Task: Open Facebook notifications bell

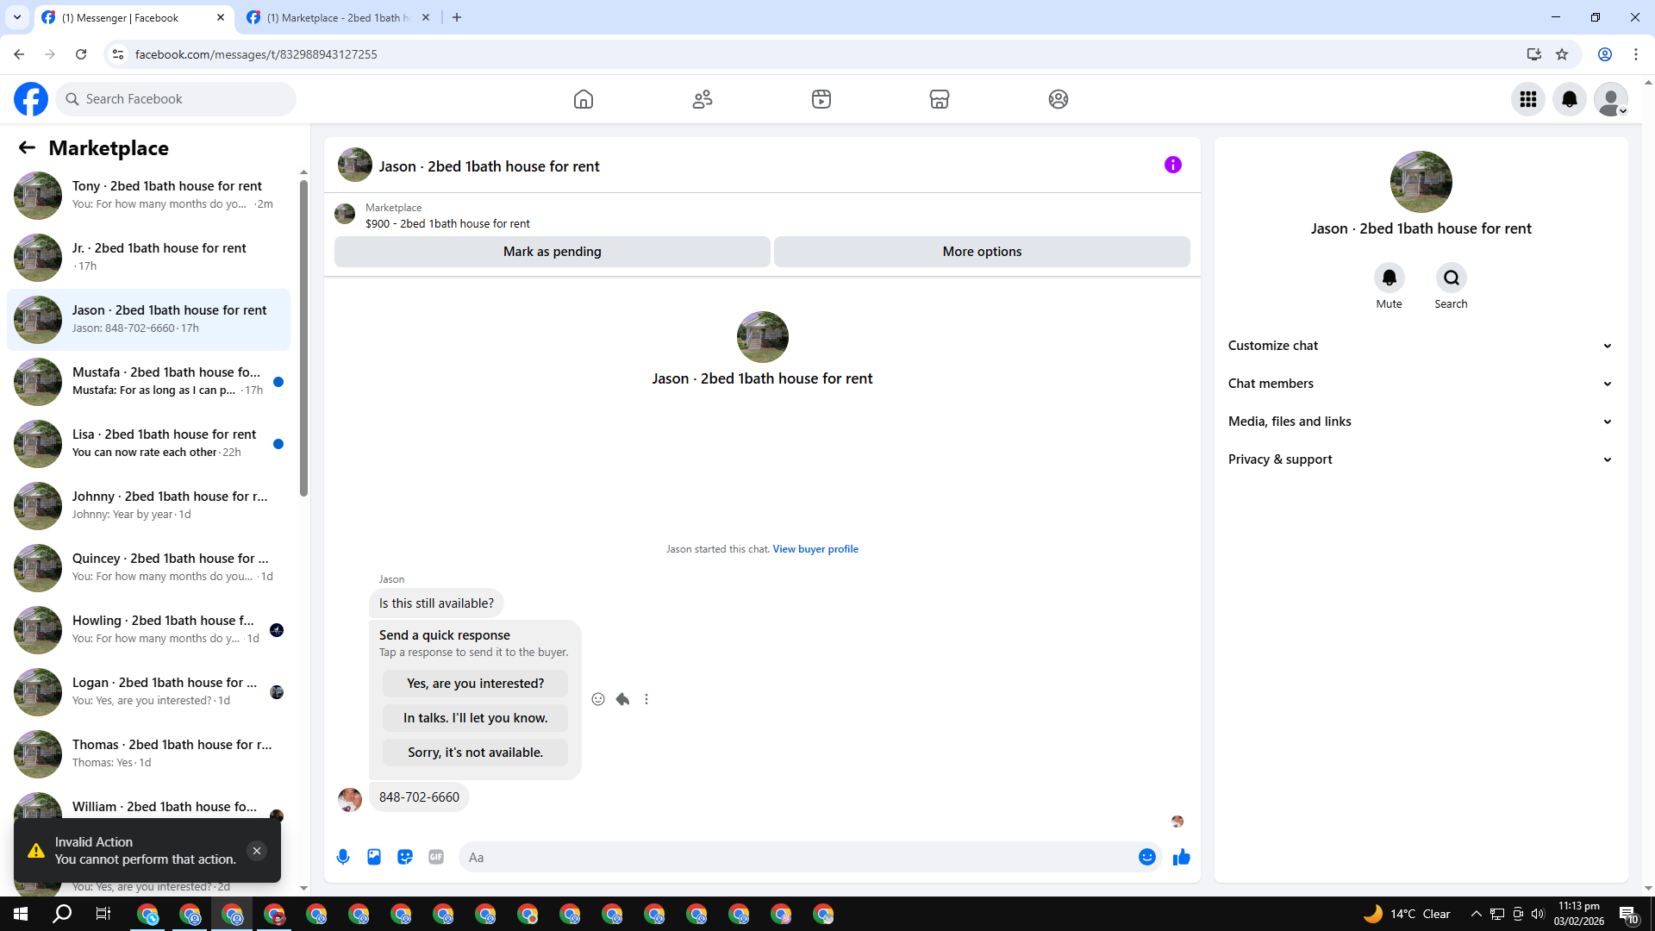Action: (x=1569, y=99)
